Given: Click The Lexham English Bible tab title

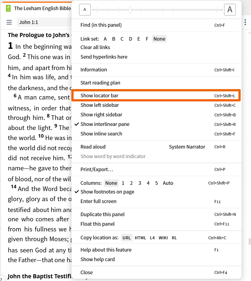Looking at the screenshot, I should point(43,8).
